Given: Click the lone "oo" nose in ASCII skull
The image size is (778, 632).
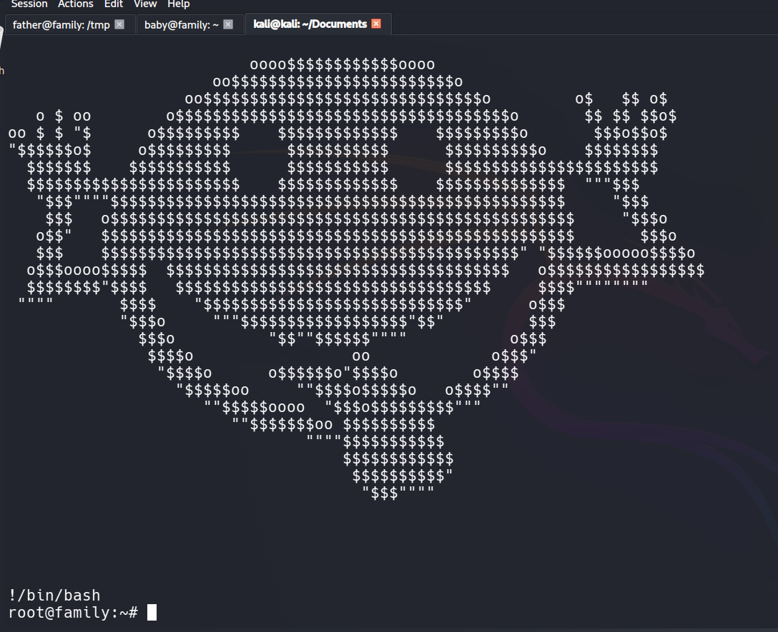Looking at the screenshot, I should [x=360, y=355].
